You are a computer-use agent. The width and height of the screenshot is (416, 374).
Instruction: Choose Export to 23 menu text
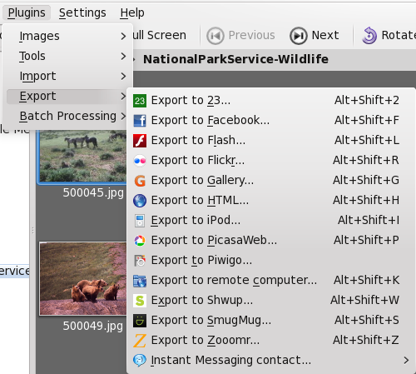(x=191, y=101)
